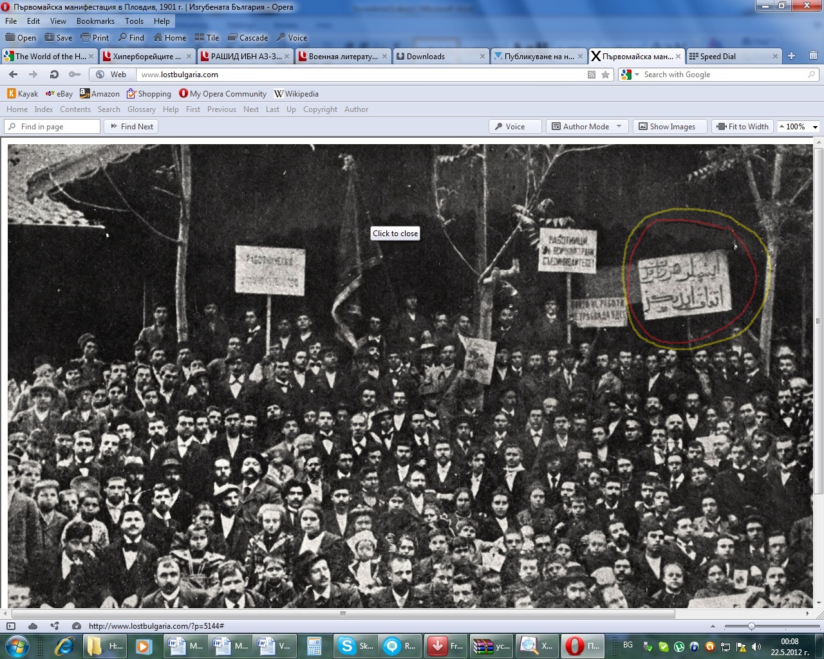Open the Wikipedia bookmark
This screenshot has width=824, height=659.
tap(296, 94)
